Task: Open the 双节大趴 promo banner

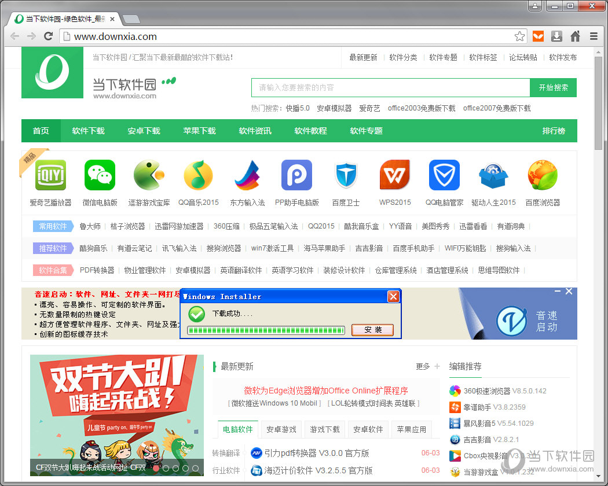Action: 117,415
